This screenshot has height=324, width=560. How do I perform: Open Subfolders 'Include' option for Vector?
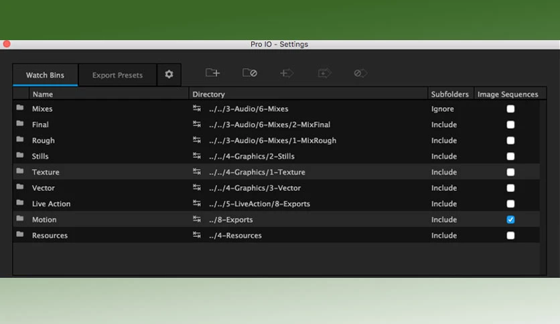444,188
